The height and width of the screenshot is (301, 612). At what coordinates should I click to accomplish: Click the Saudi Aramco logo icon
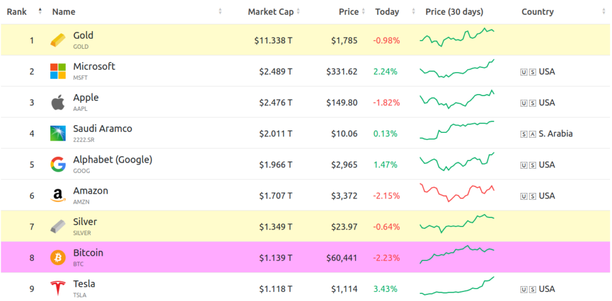58,134
